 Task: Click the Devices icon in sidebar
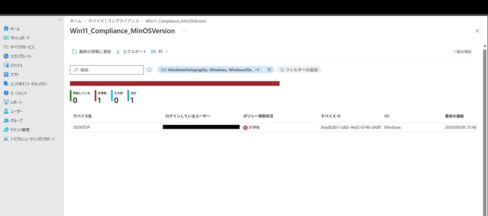pyautogui.click(x=6, y=65)
